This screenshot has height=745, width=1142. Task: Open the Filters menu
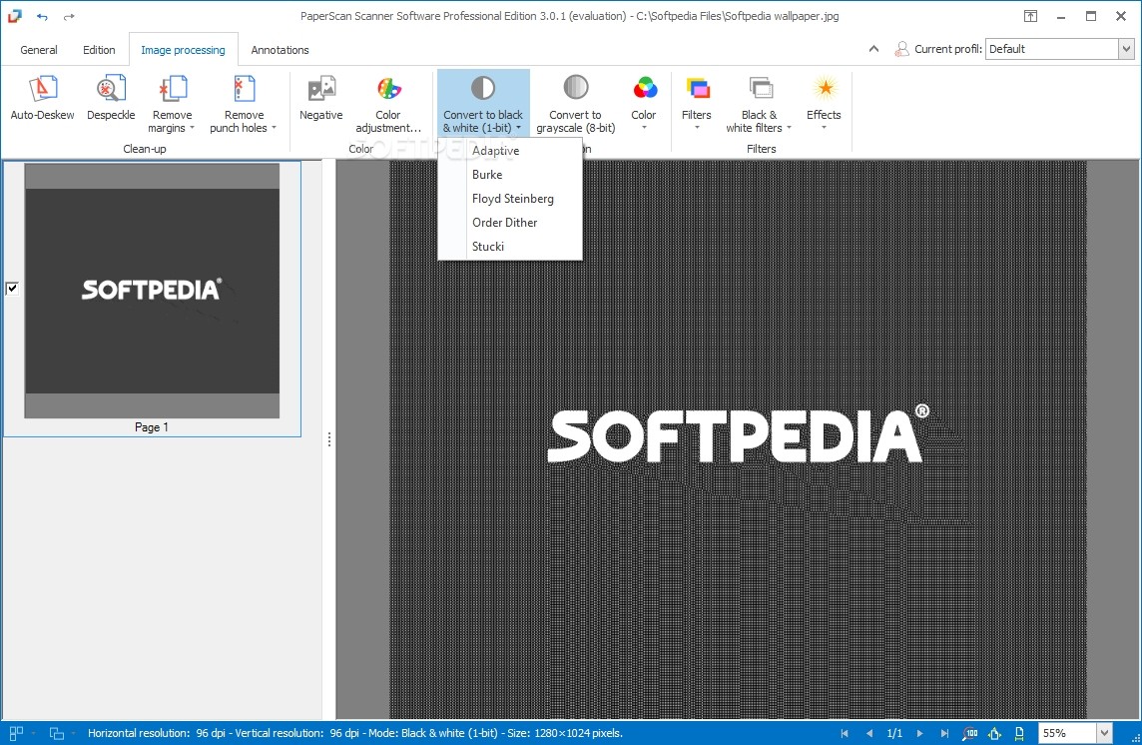pos(696,103)
